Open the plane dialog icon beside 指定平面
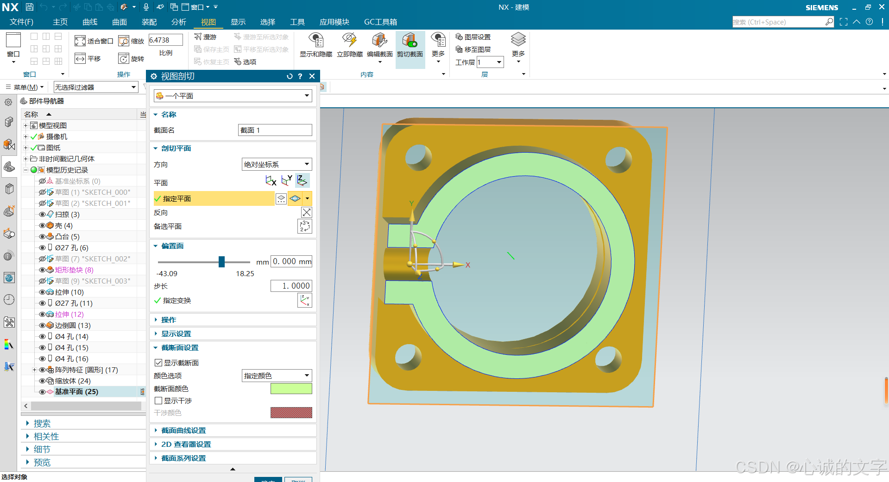889x482 pixels. [x=281, y=198]
